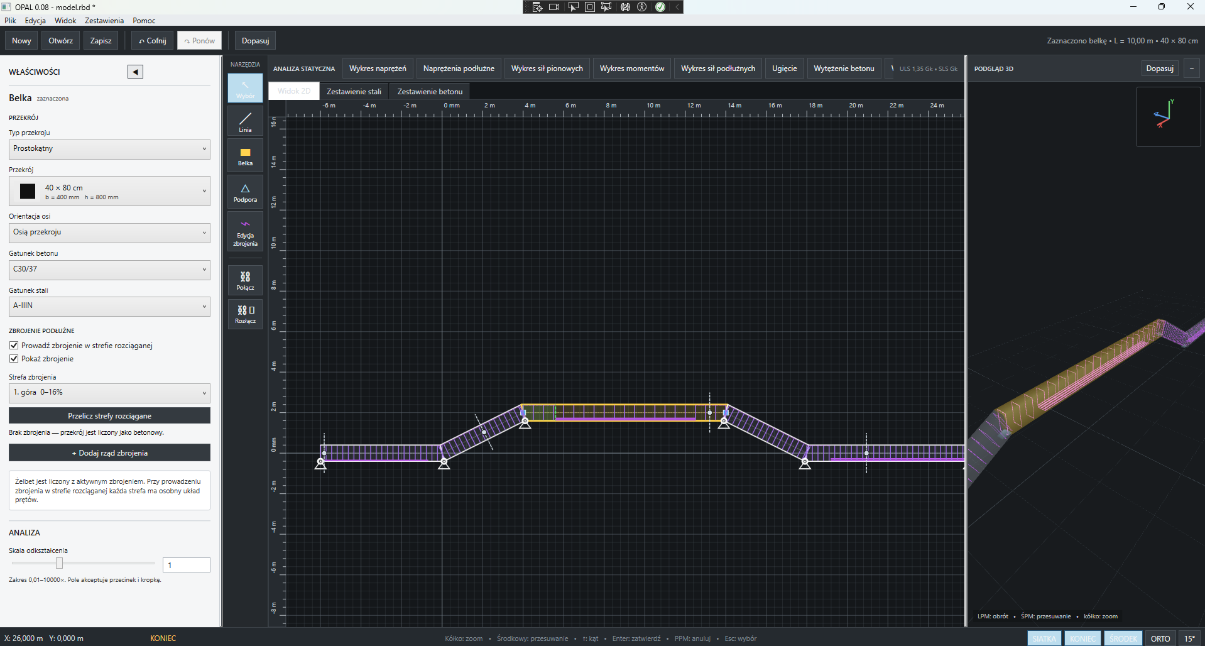Open the Przekrój 40 × 80 cm dropdown
This screenshot has width=1205, height=646.
pyautogui.click(x=109, y=191)
